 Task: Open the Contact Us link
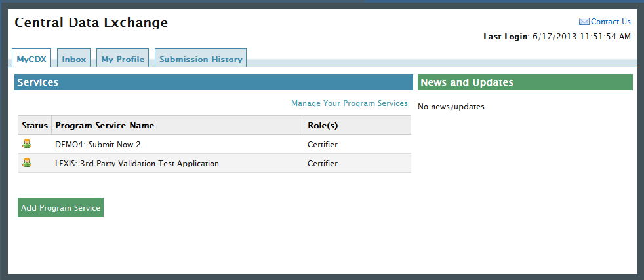click(x=611, y=22)
